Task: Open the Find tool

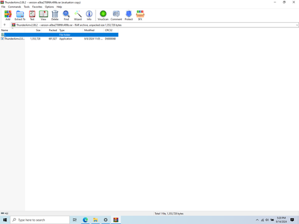Action: pos(66,16)
